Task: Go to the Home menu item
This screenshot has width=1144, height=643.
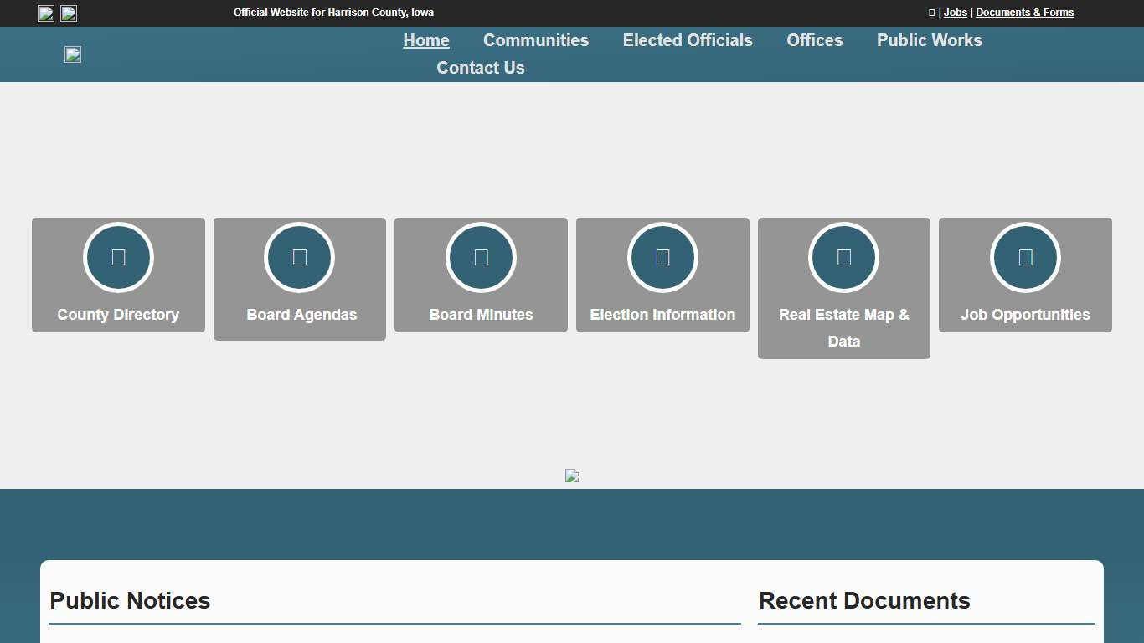Action: point(426,40)
